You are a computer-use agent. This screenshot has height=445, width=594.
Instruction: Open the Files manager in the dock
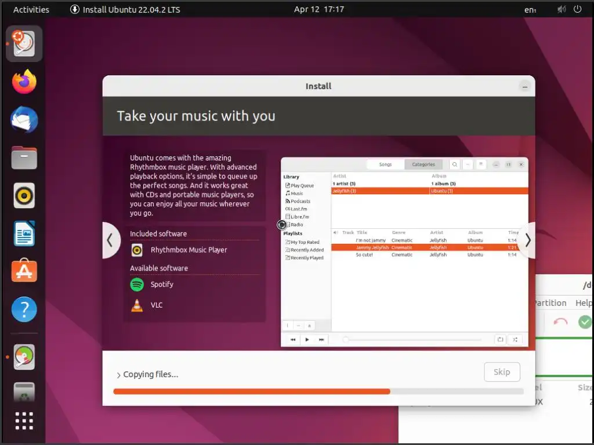coord(24,158)
